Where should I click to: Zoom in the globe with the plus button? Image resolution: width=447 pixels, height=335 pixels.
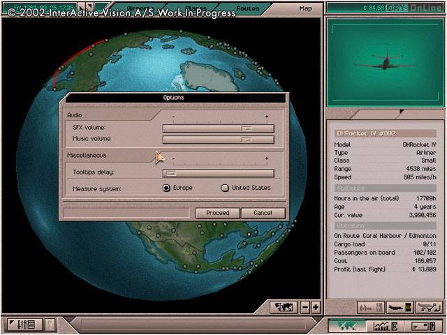pos(316,307)
